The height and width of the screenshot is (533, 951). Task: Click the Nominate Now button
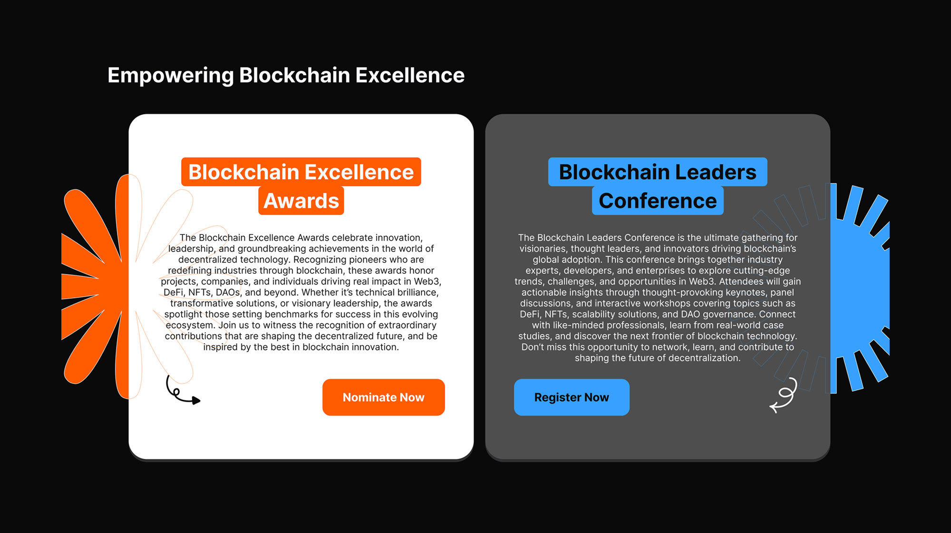click(384, 397)
